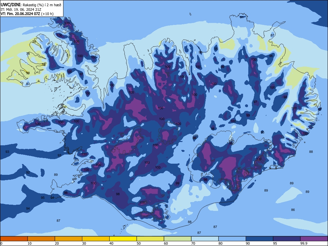
Task: Click the legend tick label 60
Action: 166,243
